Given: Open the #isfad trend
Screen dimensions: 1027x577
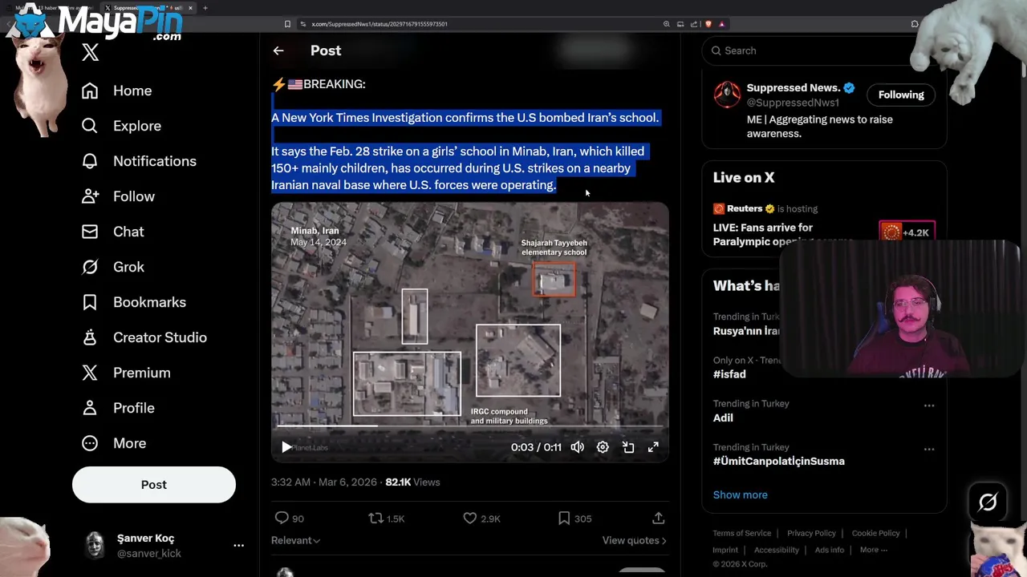Looking at the screenshot, I should [729, 374].
